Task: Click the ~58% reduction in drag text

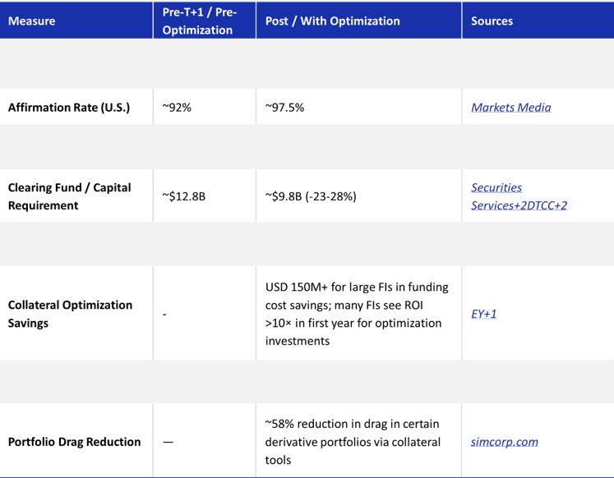Action: click(x=353, y=442)
